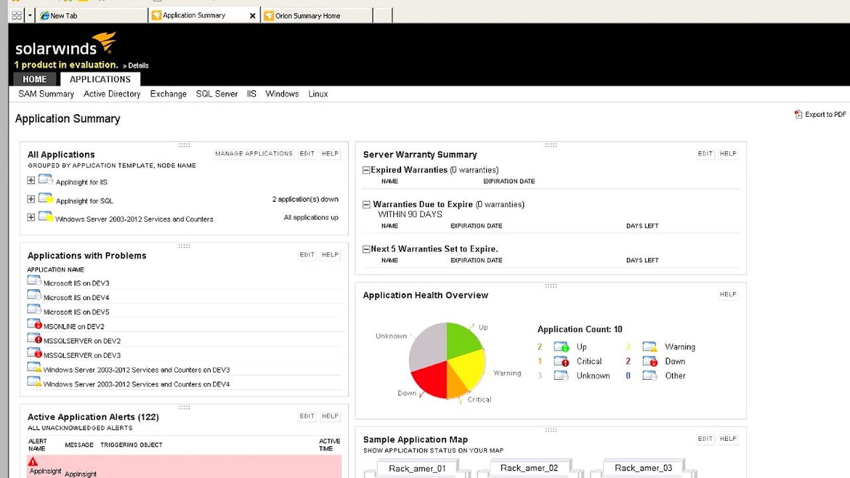Image resolution: width=850 pixels, height=478 pixels.
Task: Switch to the HOME tab
Action: pyautogui.click(x=35, y=79)
